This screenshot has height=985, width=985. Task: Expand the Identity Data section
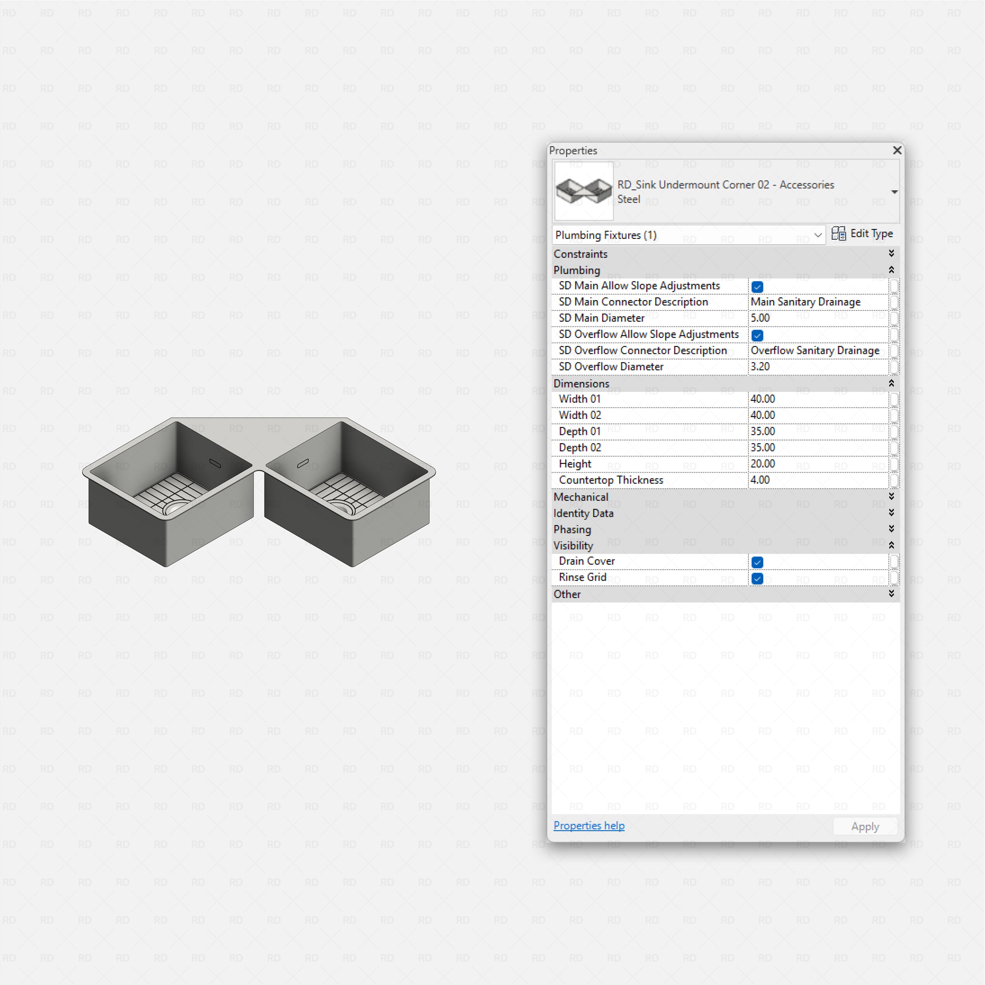click(891, 513)
